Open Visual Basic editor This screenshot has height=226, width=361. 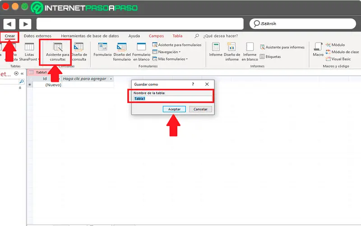[x=338, y=59]
